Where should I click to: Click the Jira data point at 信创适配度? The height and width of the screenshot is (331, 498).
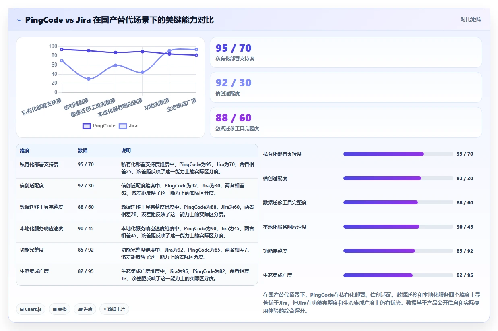tap(89, 79)
